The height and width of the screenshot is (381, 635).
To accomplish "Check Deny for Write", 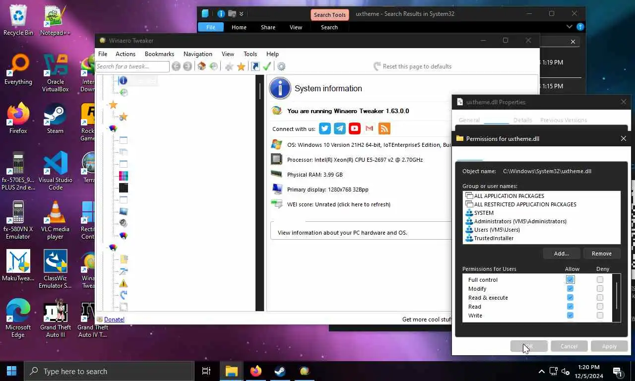I will 600,316.
